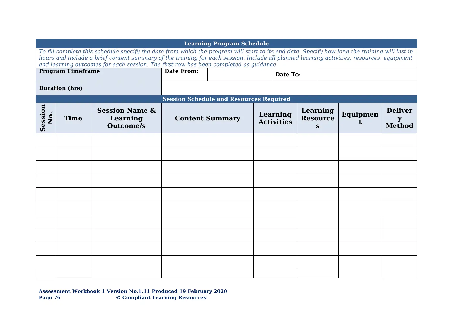Click '© Compliant Learning Resources' footer text
The height and width of the screenshot is (320, 453).
pyautogui.click(x=161, y=298)
